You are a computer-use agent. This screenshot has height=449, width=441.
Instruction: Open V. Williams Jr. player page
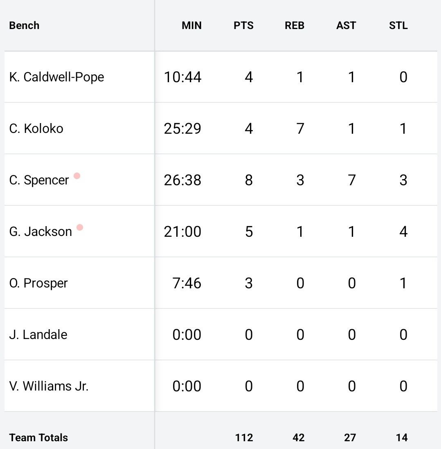(x=49, y=386)
